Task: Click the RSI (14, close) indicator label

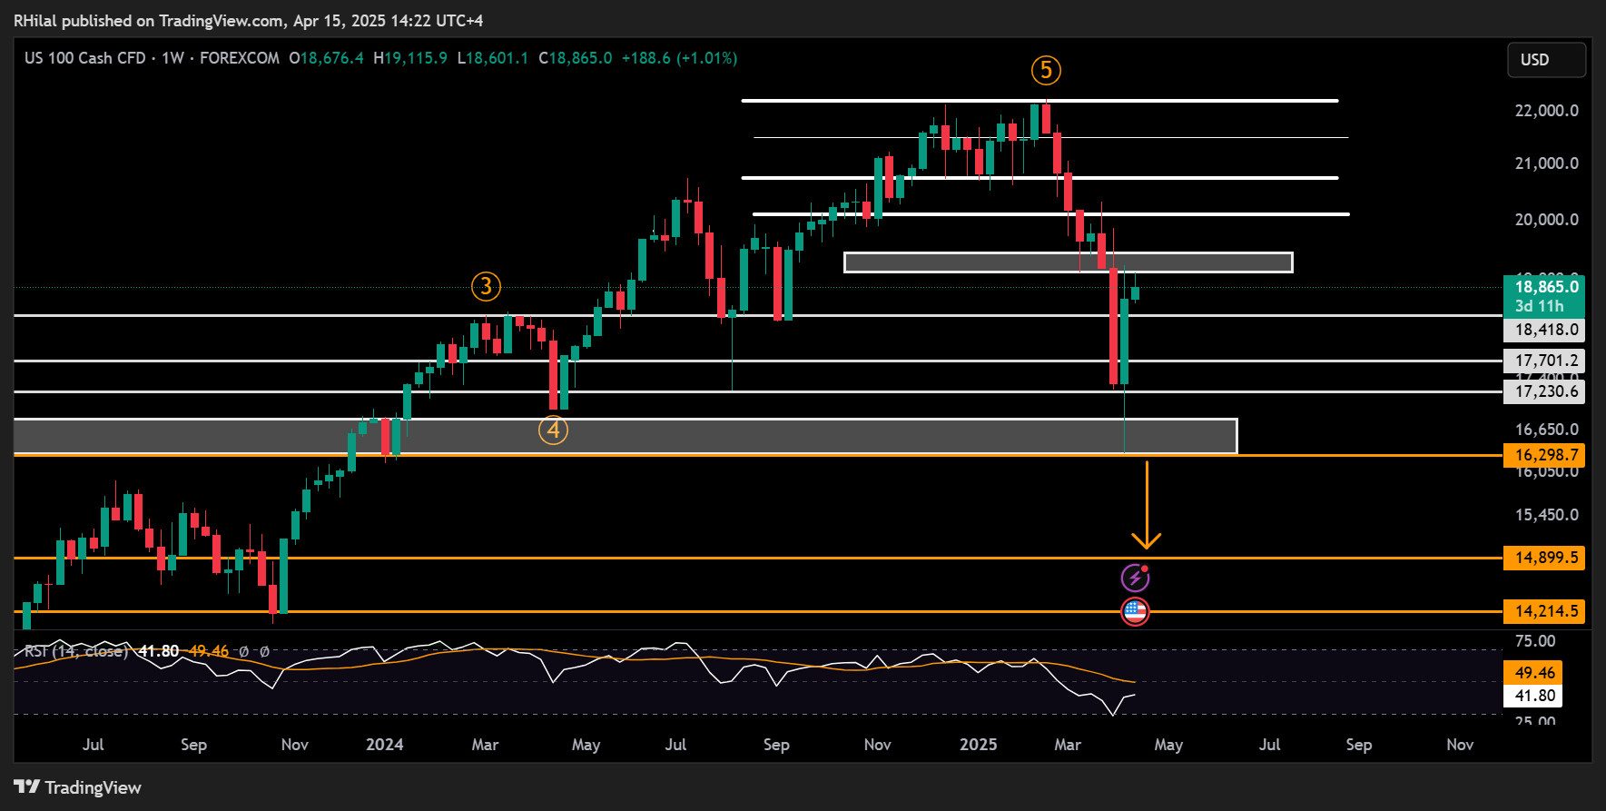Action: coord(76,651)
